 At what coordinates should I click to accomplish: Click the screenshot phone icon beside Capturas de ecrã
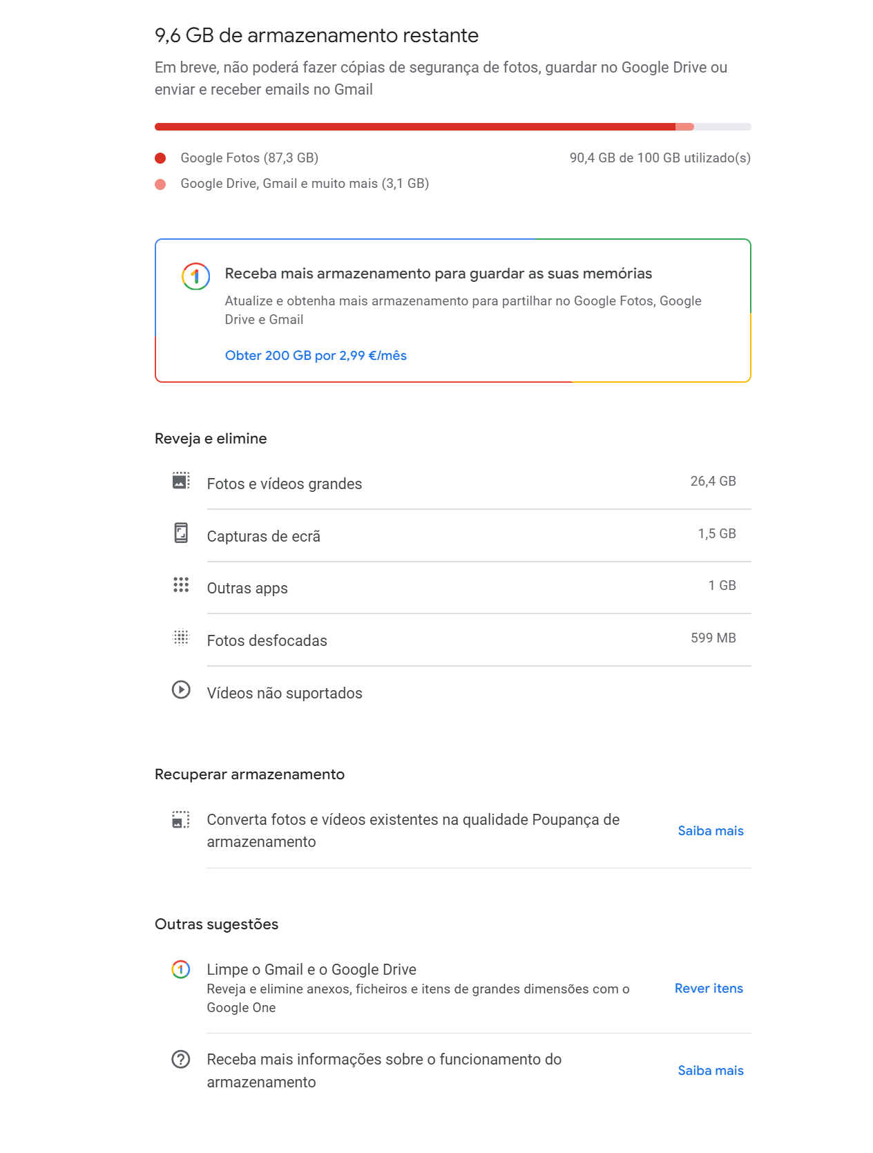pos(181,533)
